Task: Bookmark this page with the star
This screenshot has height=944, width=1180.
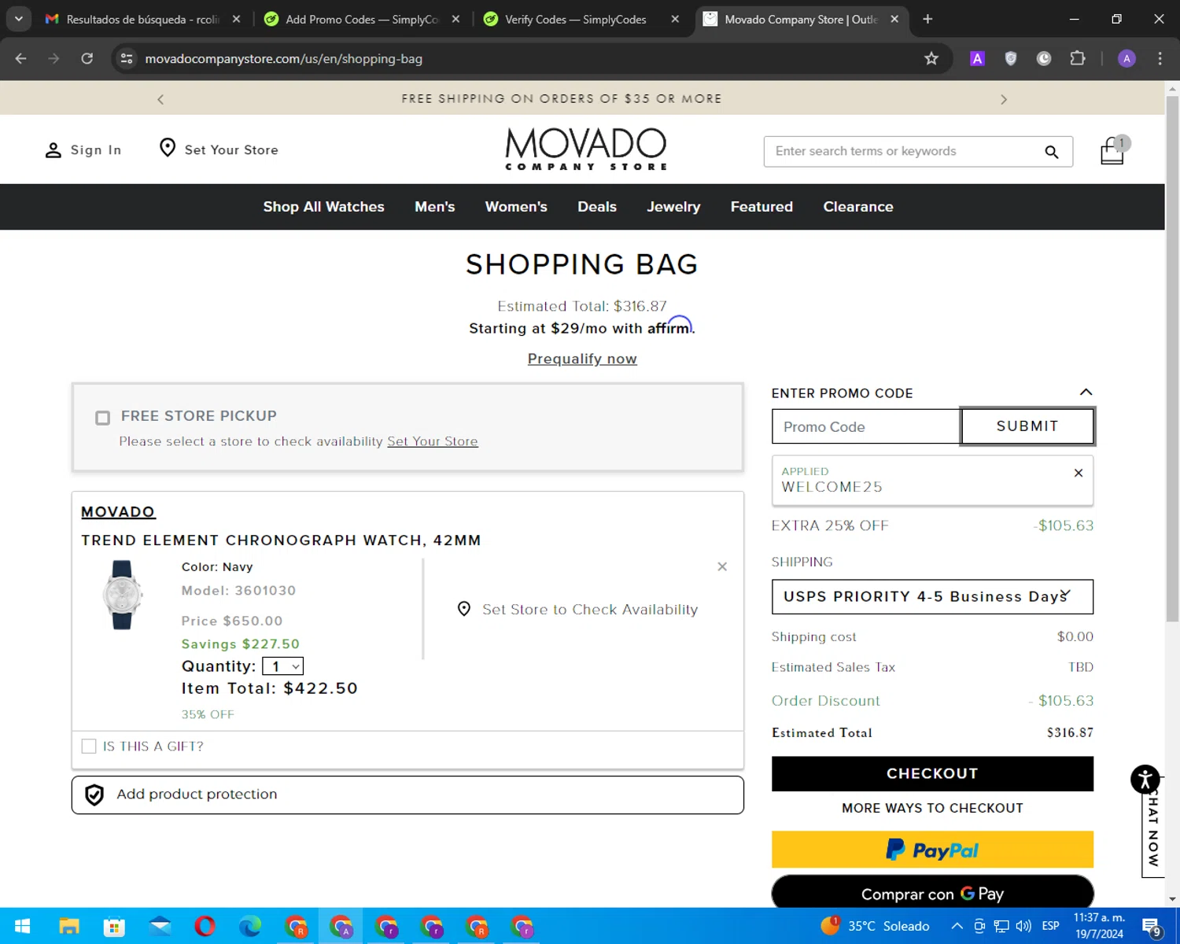Action: click(x=931, y=58)
